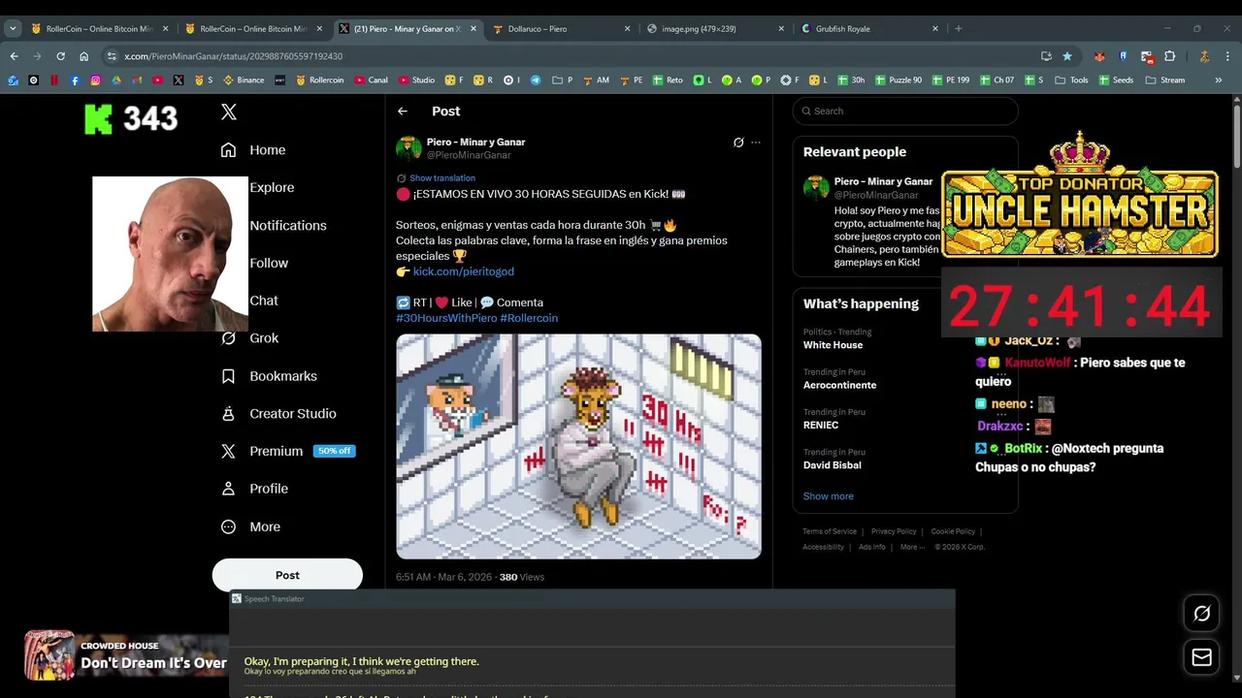Open the floating Grok button at bottom right
This screenshot has width=1242, height=698.
coord(1201,614)
